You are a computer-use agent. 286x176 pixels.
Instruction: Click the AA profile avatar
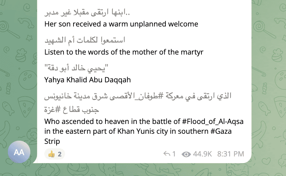tap(19, 152)
